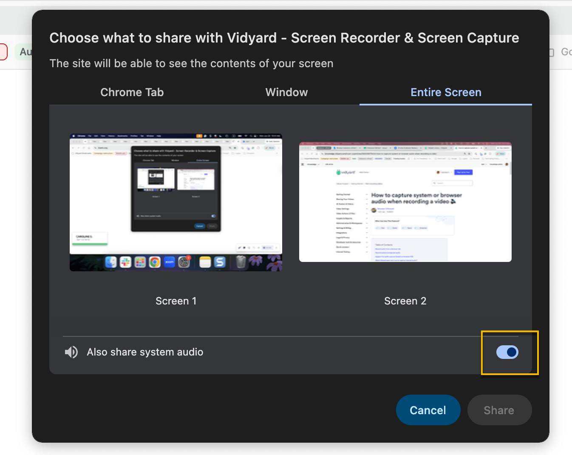Click the 'The site will be able to see' subtitle

tap(191, 63)
